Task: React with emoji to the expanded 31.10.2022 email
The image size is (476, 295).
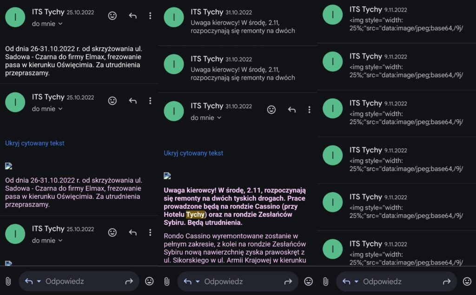Action: [x=271, y=110]
